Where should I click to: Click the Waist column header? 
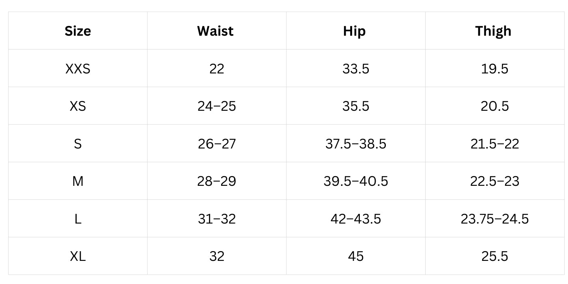pos(215,31)
